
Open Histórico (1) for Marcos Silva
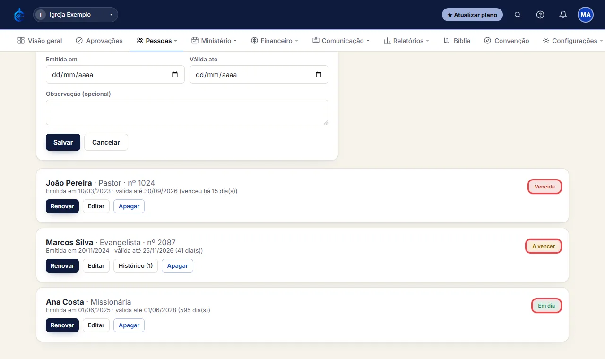136,266
